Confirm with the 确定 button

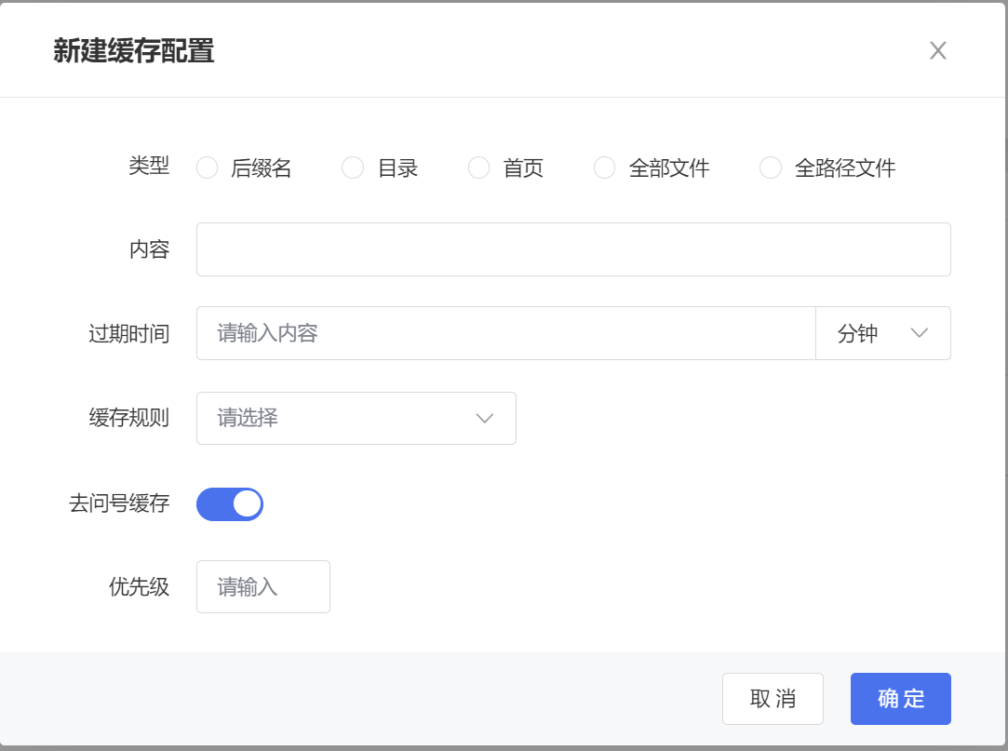[900, 699]
